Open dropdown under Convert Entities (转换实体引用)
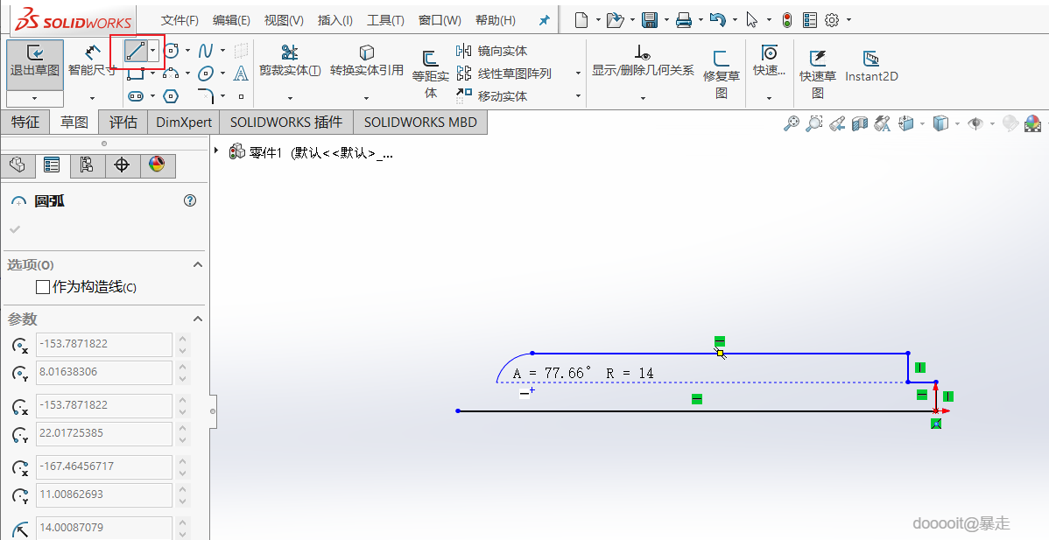 (x=367, y=98)
